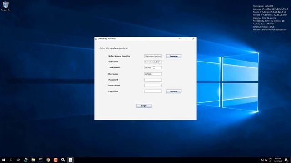This screenshot has height=163, width=291.
Task: Open taskbar search magnifier
Action: [x=11, y=160]
